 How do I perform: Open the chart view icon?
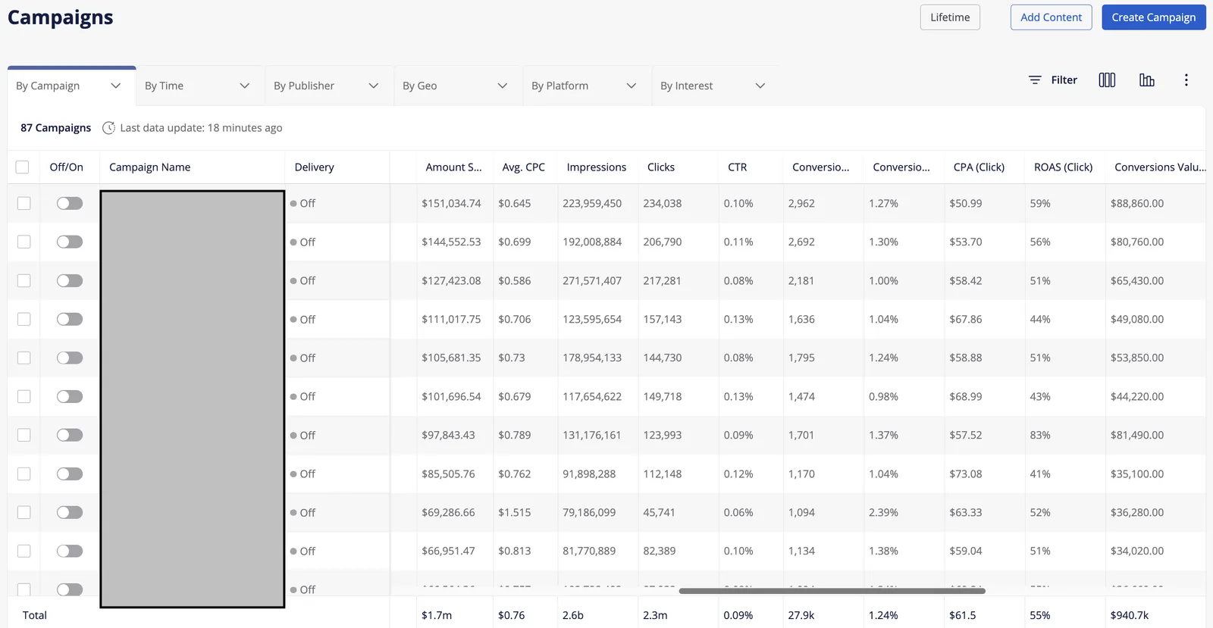coord(1147,80)
